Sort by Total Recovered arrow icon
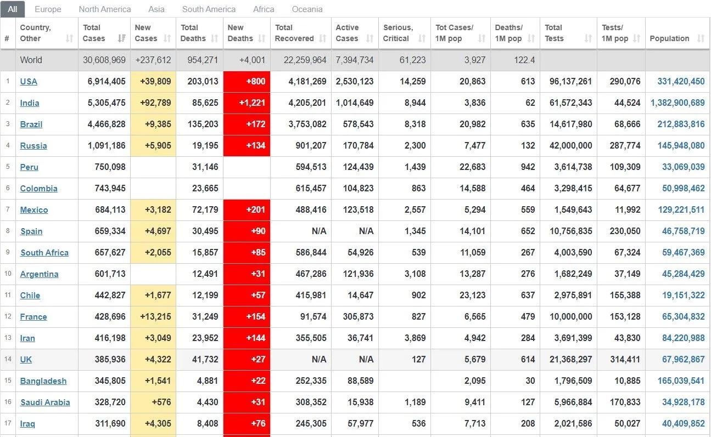 (x=323, y=38)
